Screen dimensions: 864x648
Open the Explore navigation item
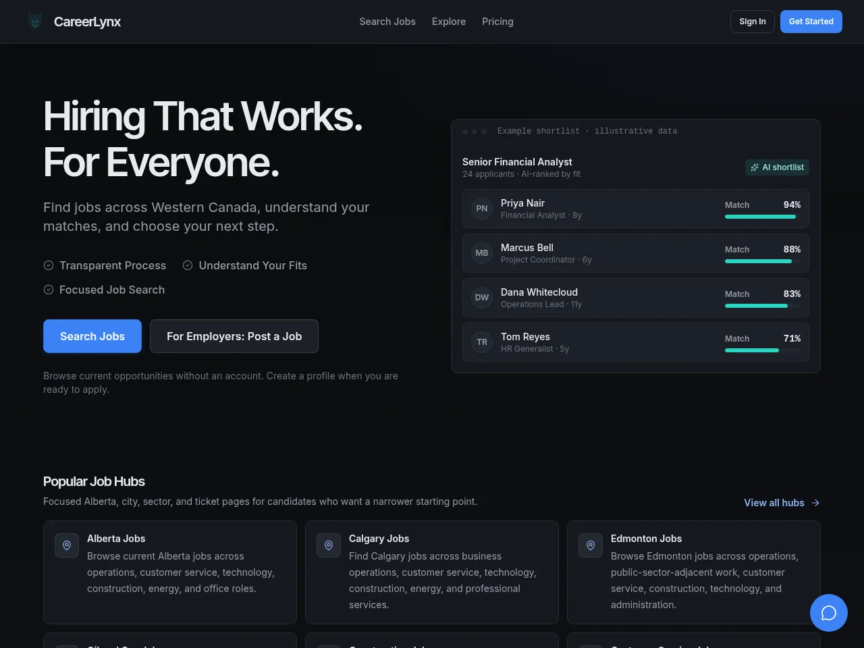(x=449, y=22)
